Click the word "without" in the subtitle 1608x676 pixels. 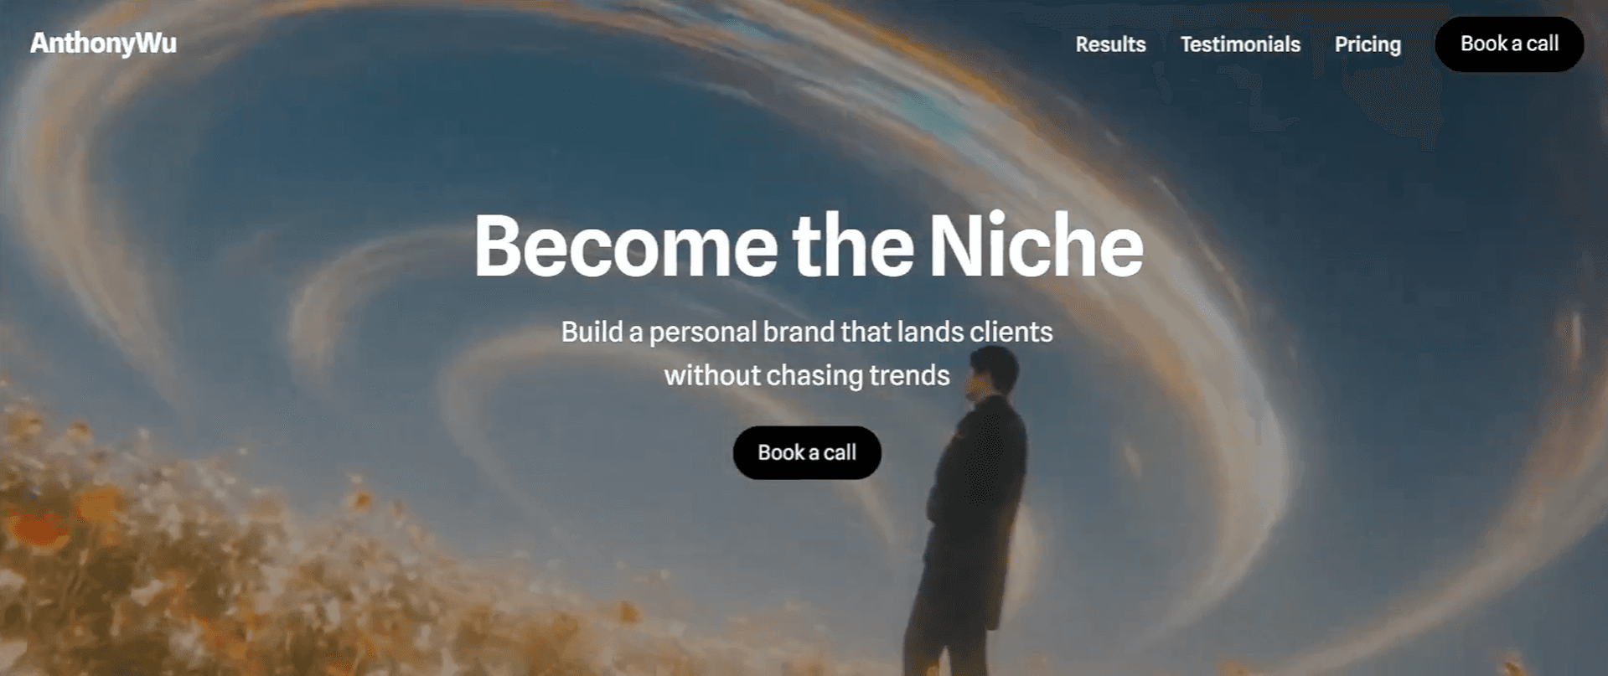click(x=712, y=375)
